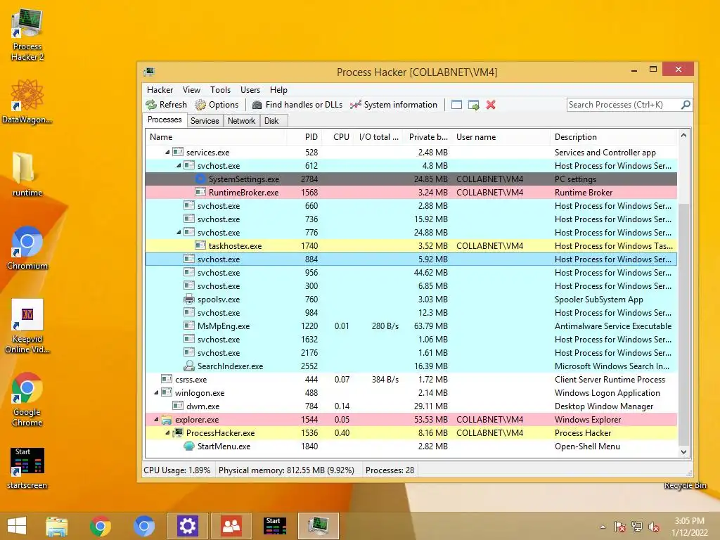Click the Windows Start button

point(17,526)
